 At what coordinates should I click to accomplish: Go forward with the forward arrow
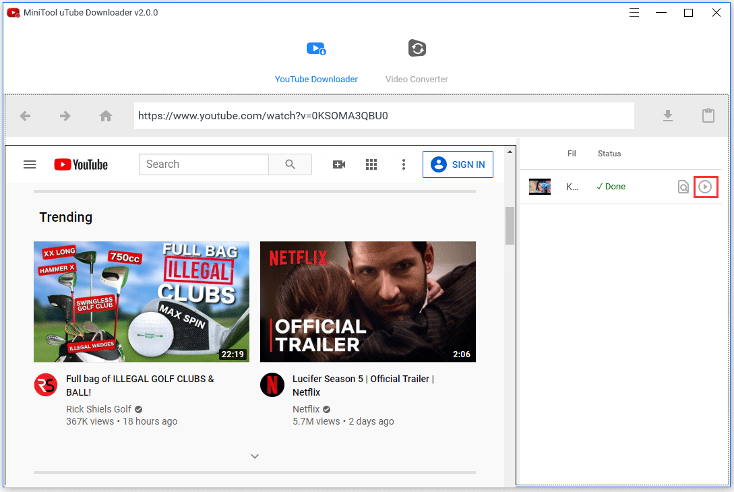(65, 116)
